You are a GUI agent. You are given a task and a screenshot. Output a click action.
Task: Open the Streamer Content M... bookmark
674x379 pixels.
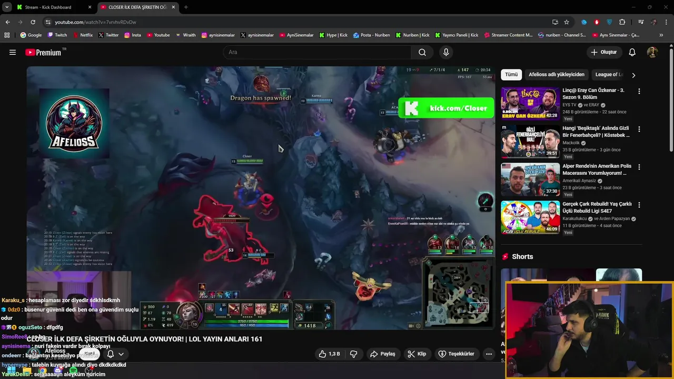(x=508, y=35)
